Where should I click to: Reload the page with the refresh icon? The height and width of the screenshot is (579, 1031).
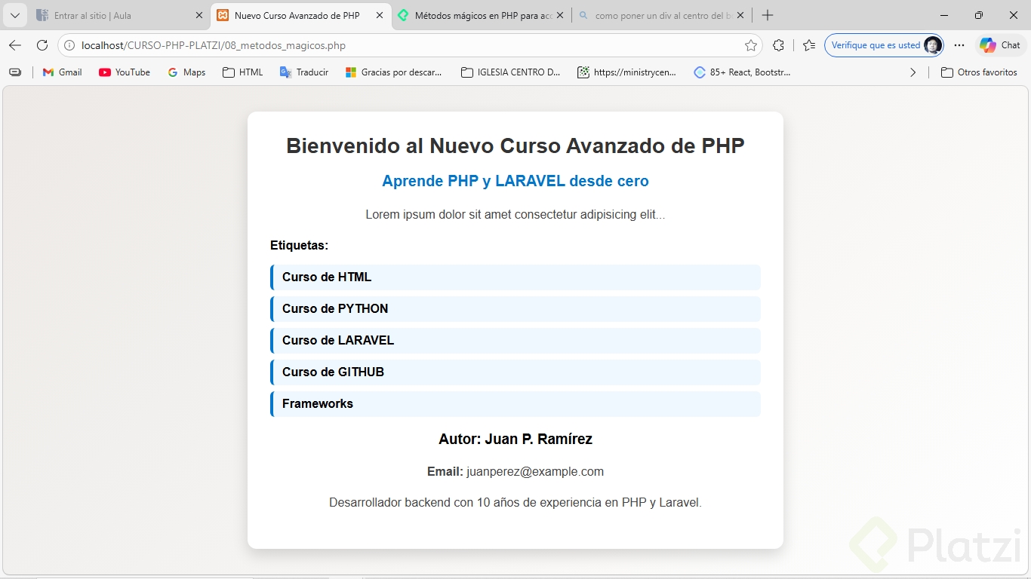click(42, 45)
